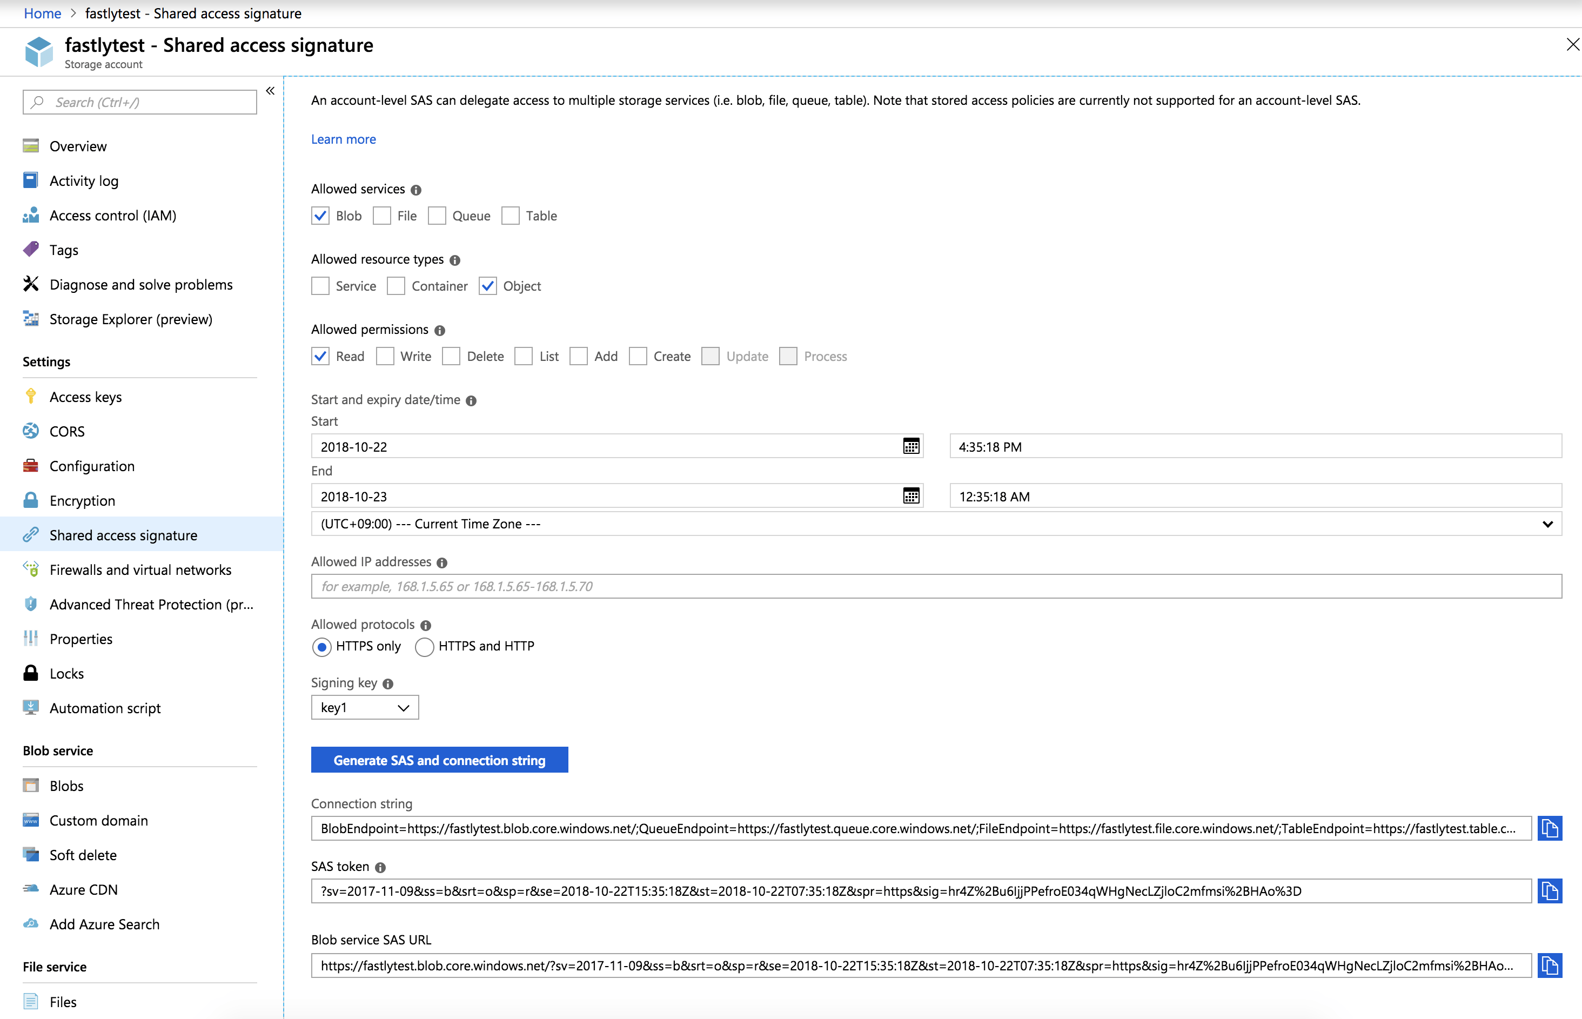Copy the SAS token using copy icon
This screenshot has height=1019, width=1582.
(x=1550, y=890)
